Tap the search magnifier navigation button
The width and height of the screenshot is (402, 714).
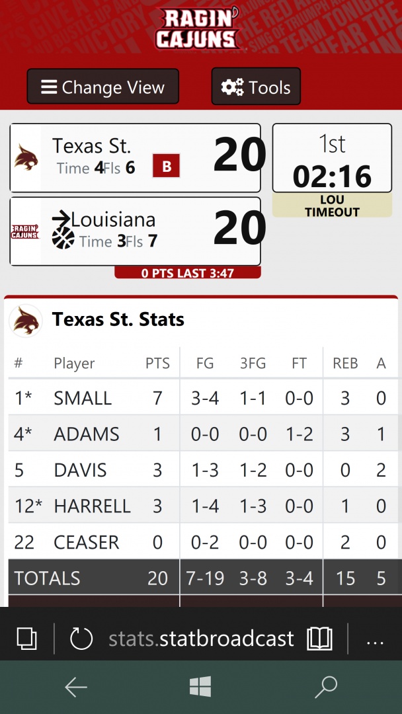coord(326,688)
